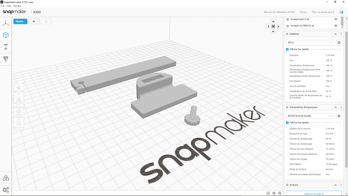
Task: Click the Snapmaker logo in header
Action: point(14,12)
